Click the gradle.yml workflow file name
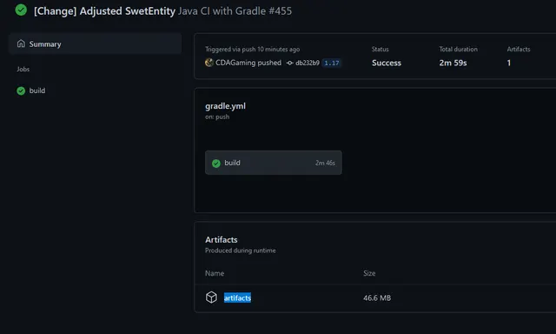 225,106
